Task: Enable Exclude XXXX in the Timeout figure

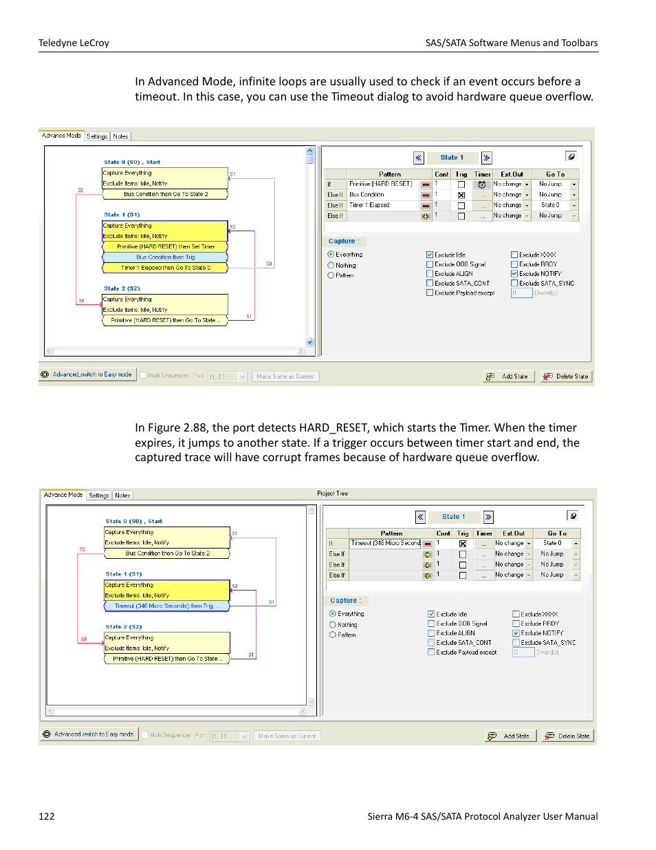Action: (516, 614)
